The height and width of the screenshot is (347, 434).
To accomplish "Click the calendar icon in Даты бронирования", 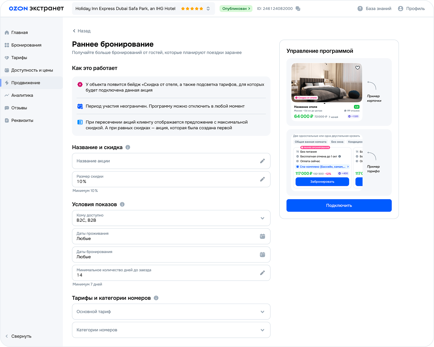I will (262, 255).
